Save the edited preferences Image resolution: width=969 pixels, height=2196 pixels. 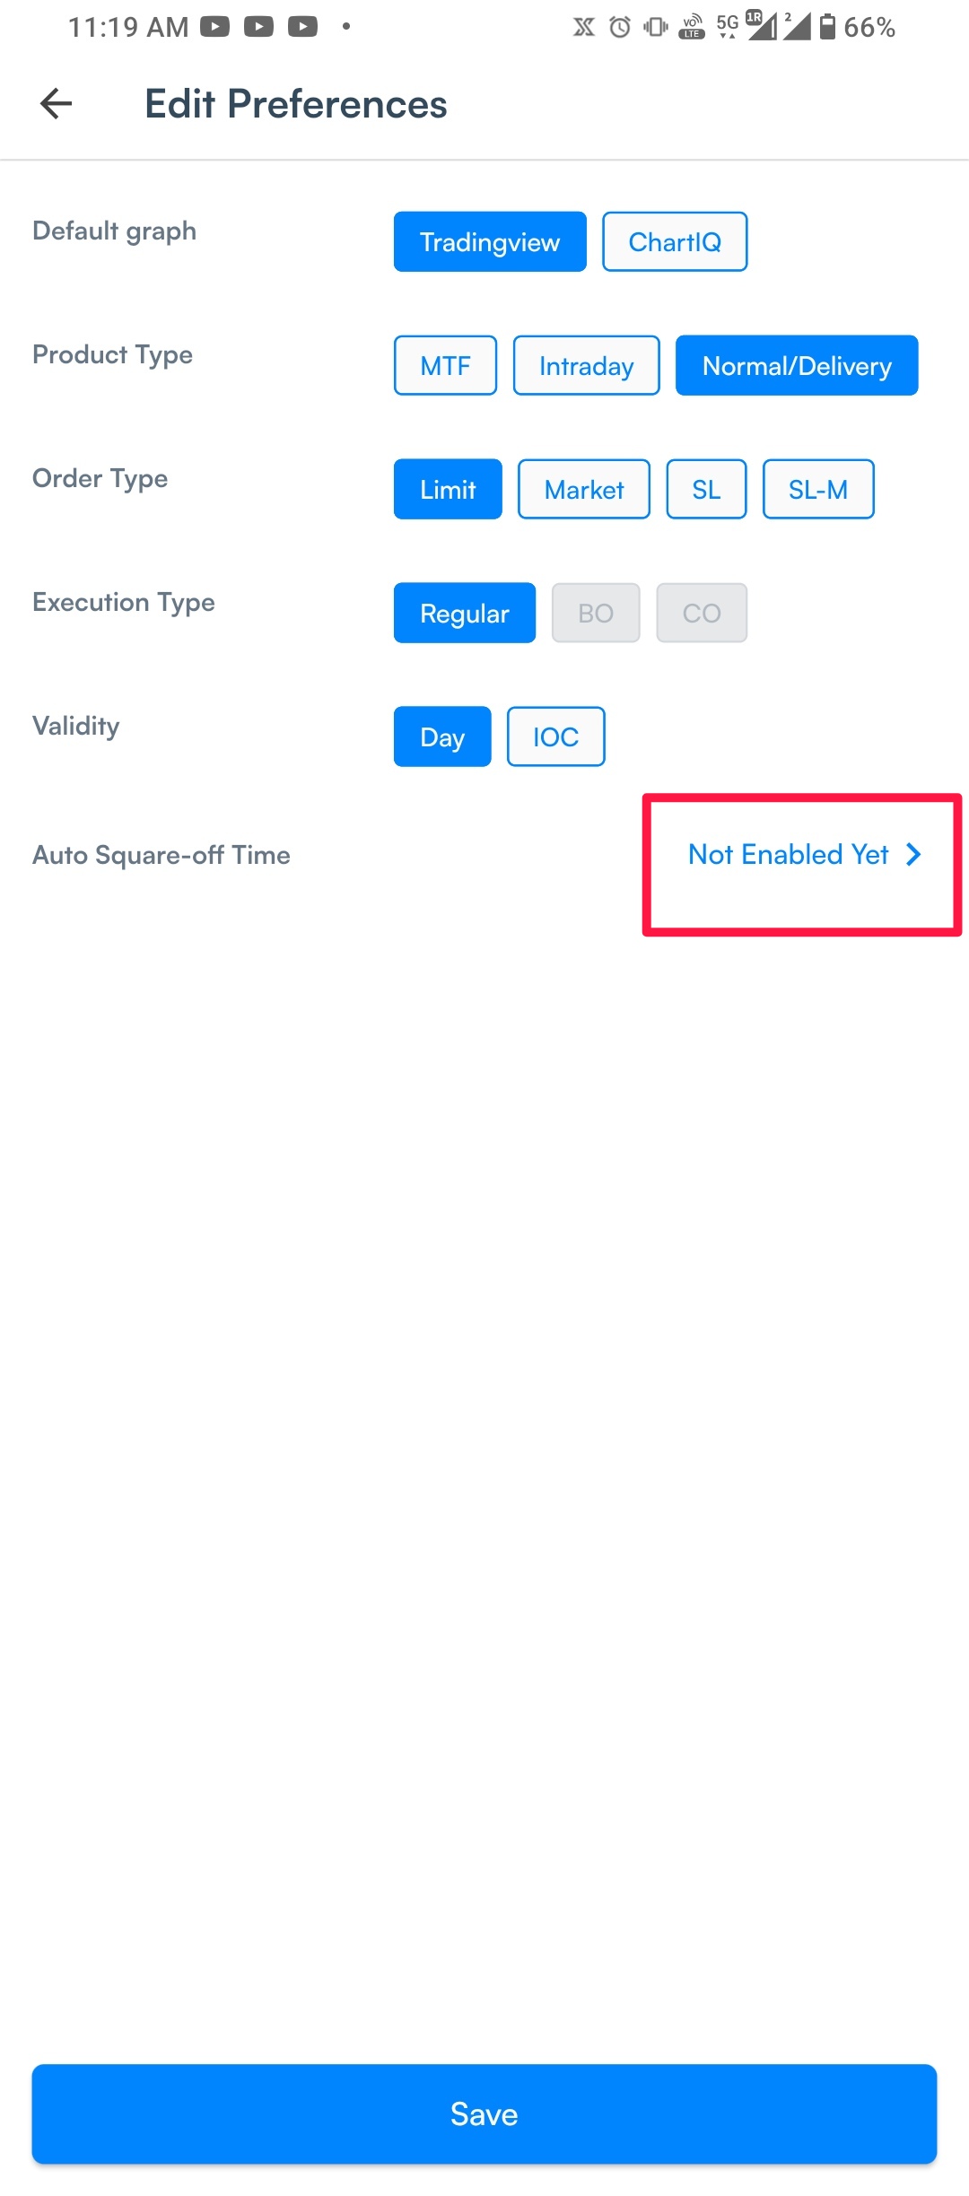pos(484,2114)
